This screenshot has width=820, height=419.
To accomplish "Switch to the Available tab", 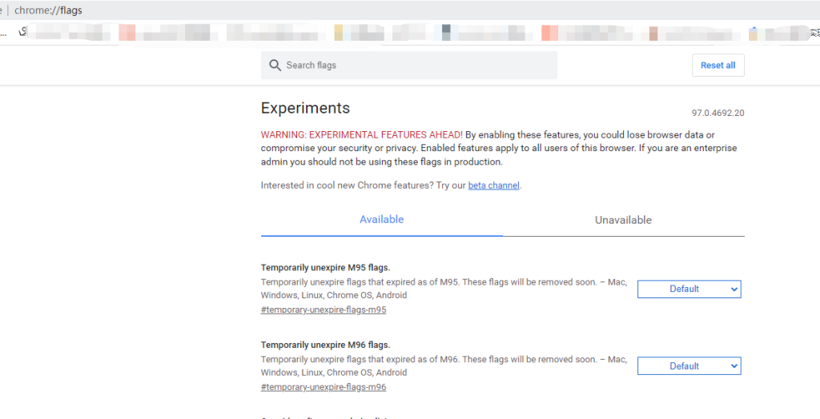I will [381, 220].
